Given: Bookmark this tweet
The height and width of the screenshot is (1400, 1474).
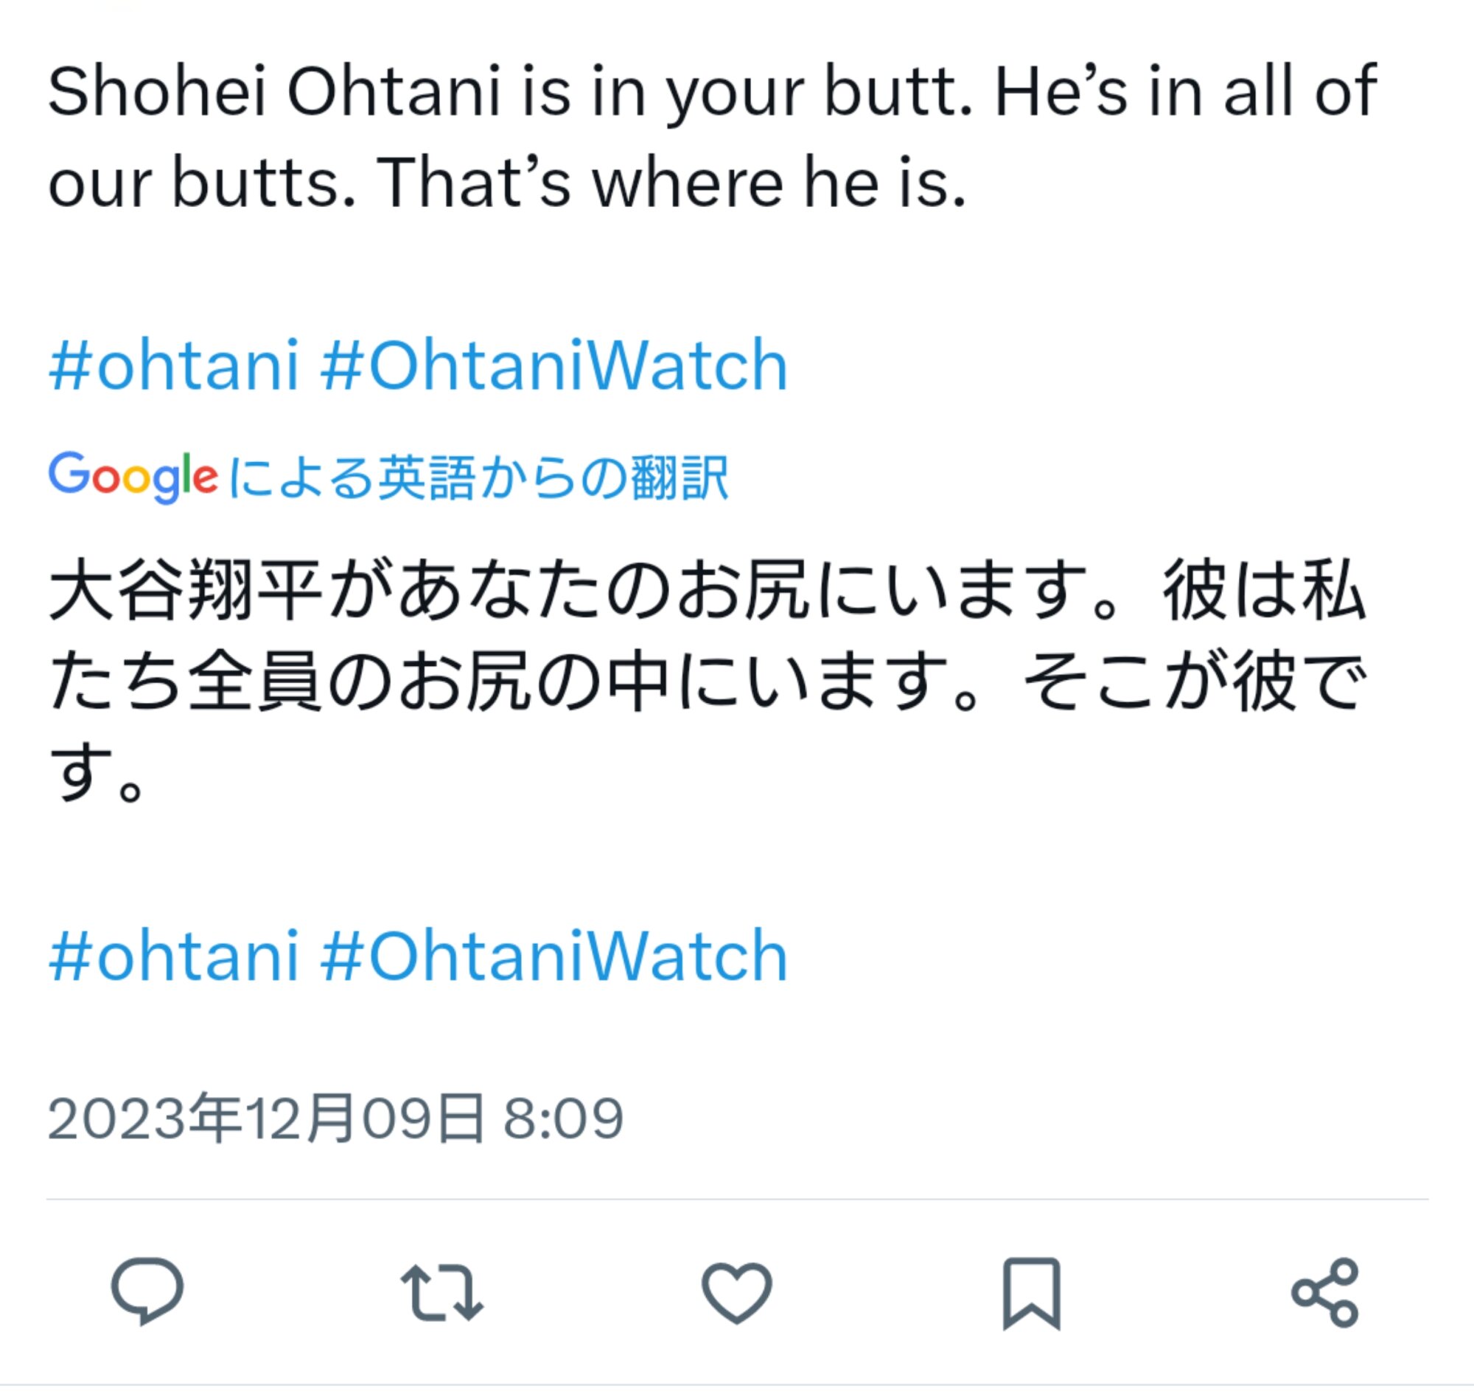Looking at the screenshot, I should click(1031, 1292).
